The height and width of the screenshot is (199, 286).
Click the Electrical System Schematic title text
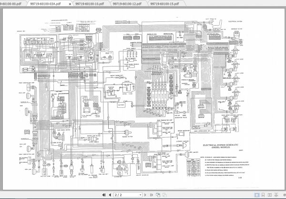pyautogui.click(x=221, y=146)
